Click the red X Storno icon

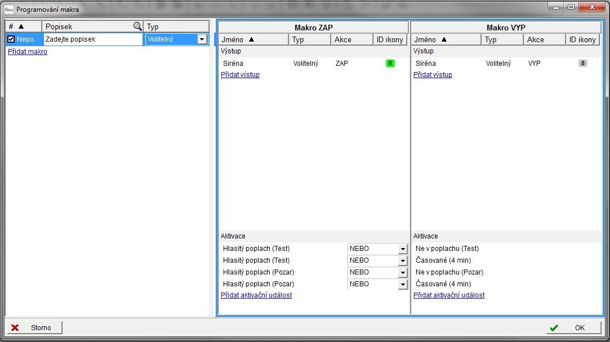pyautogui.click(x=15, y=327)
